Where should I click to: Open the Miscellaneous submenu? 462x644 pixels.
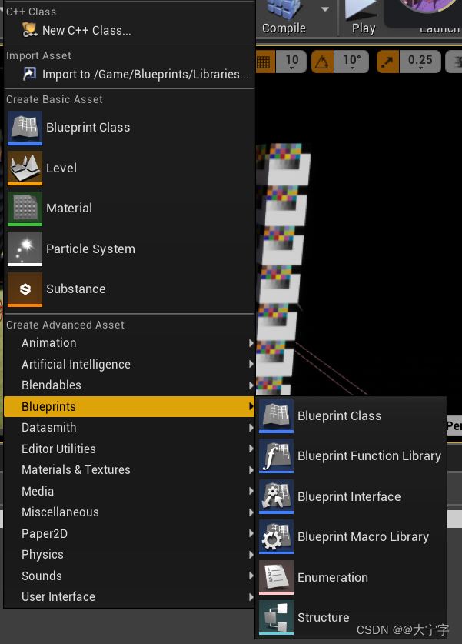[129, 512]
